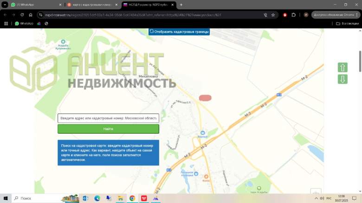Image resolution: width=362 pixels, height=203 pixels.
Task: Reload the page in Chrome
Action: (x=22, y=15)
